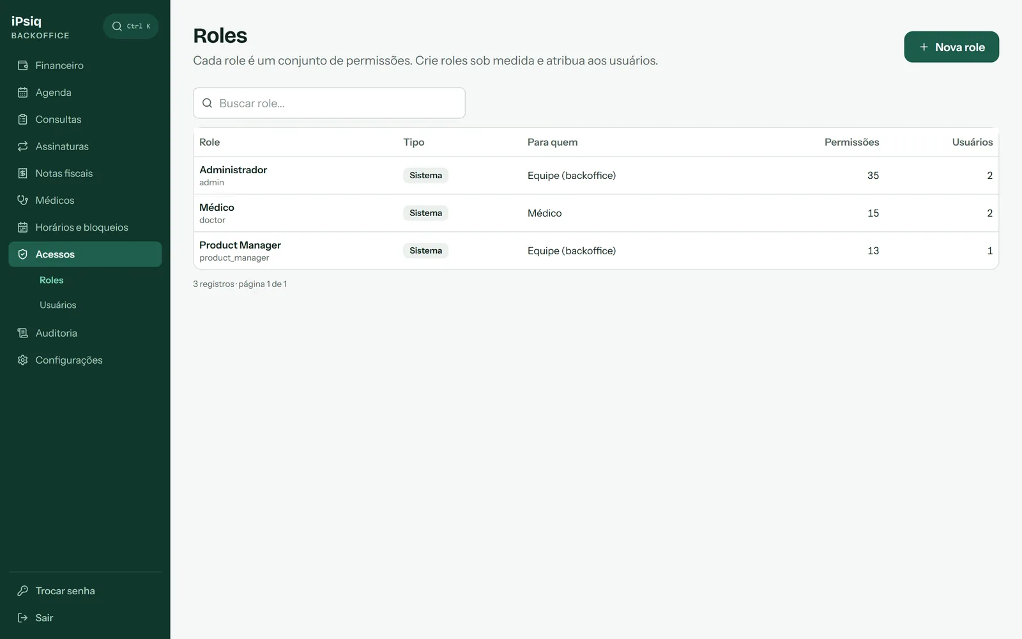Image resolution: width=1022 pixels, height=639 pixels.
Task: Click the admin slug text
Action: tap(211, 183)
